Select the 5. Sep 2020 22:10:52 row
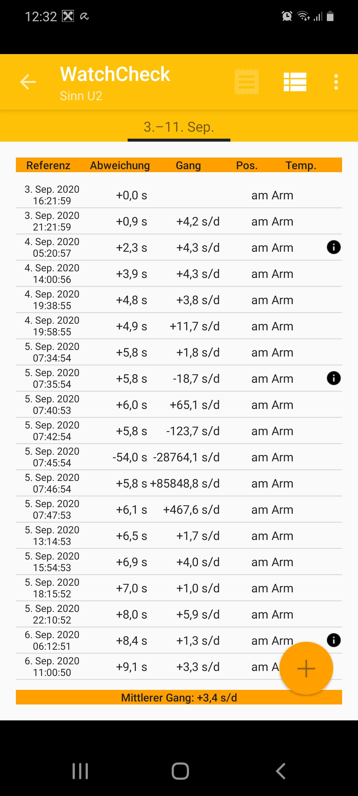The width and height of the screenshot is (358, 796). click(x=179, y=614)
